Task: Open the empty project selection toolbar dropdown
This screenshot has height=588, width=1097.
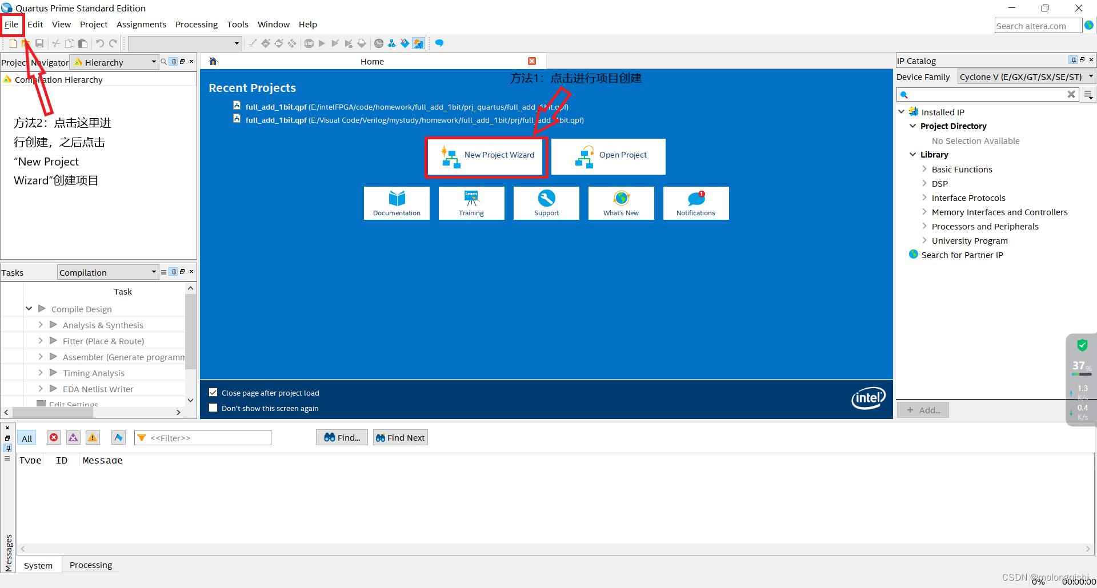Action: [185, 43]
